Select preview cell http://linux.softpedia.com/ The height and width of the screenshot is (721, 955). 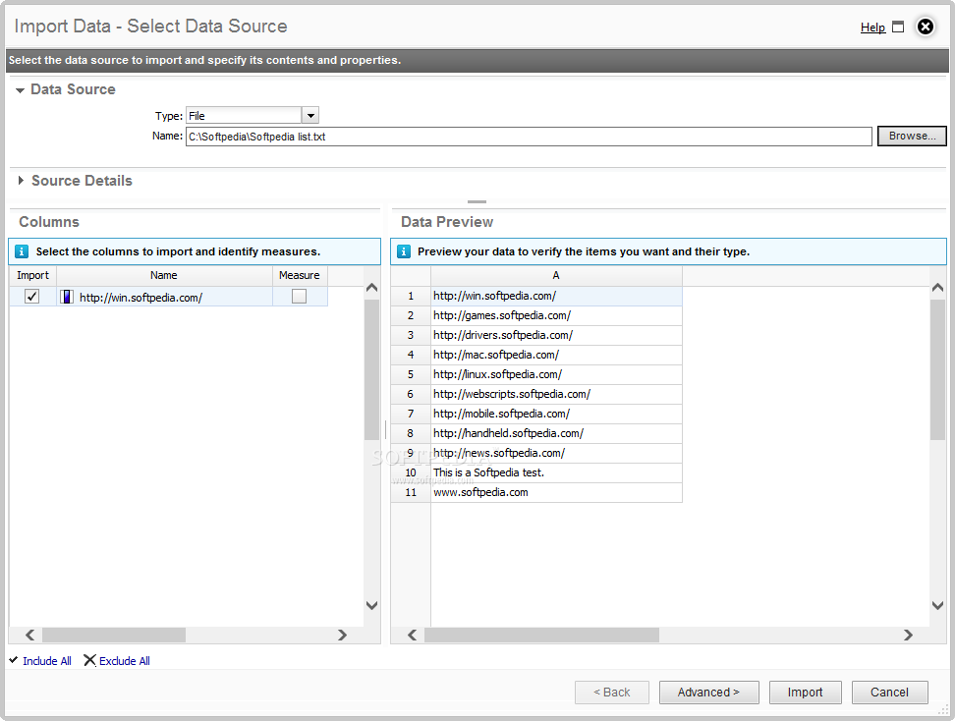pos(556,374)
